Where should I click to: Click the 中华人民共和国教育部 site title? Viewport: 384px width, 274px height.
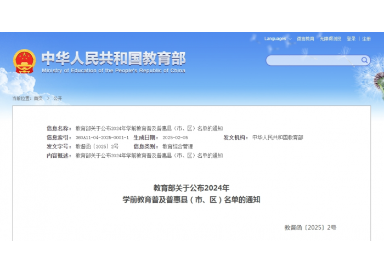pos(114,58)
